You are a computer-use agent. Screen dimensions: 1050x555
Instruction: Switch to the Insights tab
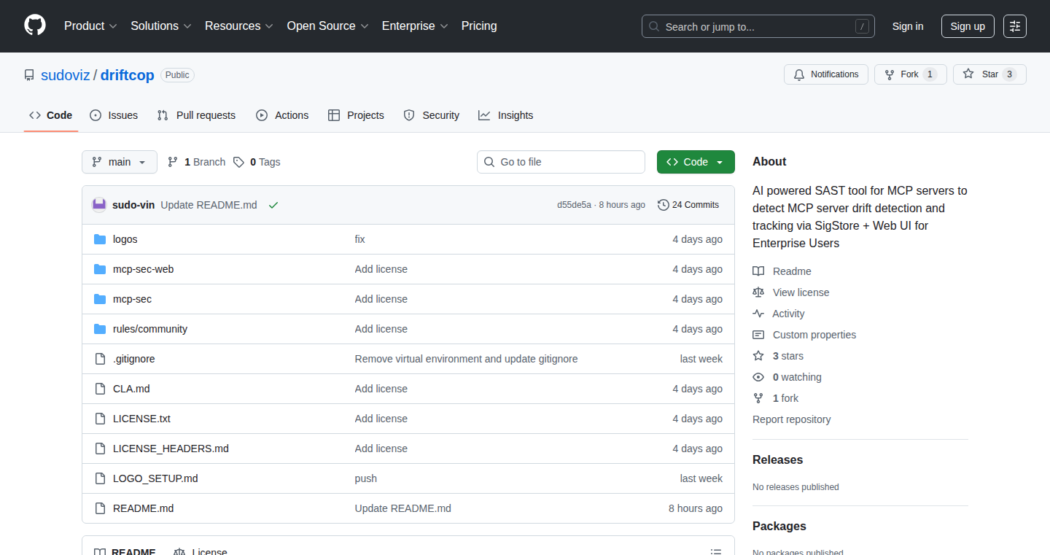click(x=506, y=115)
